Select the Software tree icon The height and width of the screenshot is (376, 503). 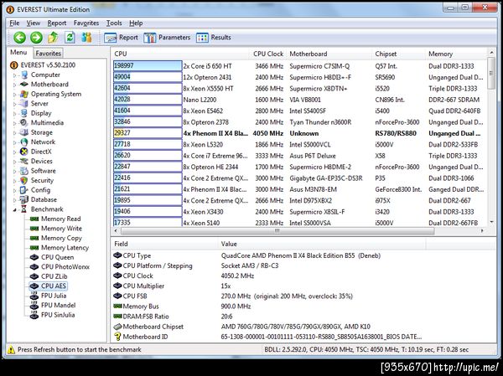[24, 171]
